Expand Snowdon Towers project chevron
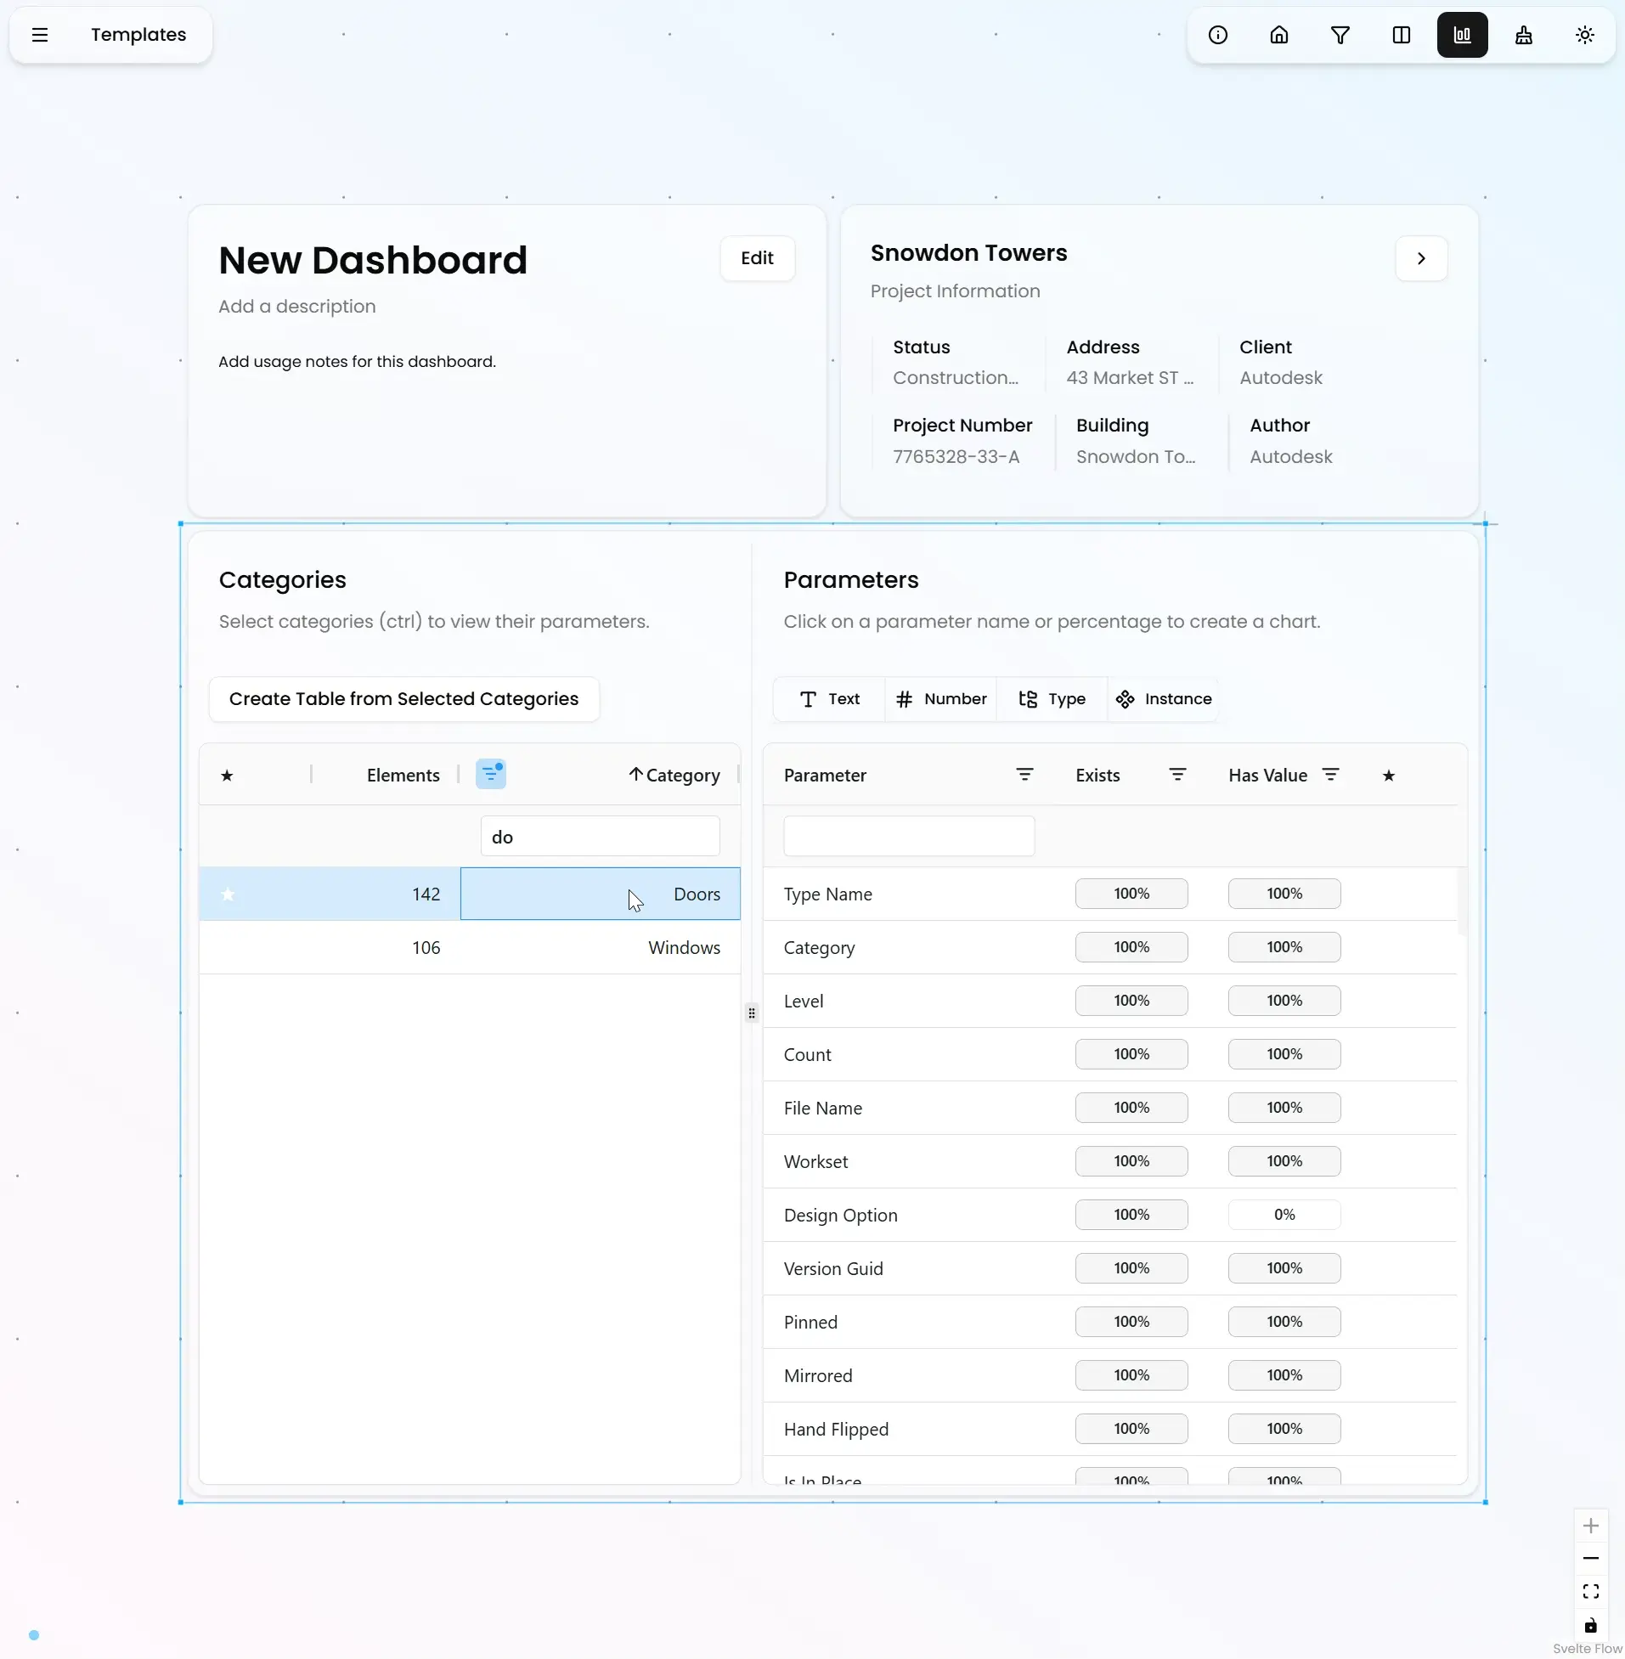 (1420, 258)
